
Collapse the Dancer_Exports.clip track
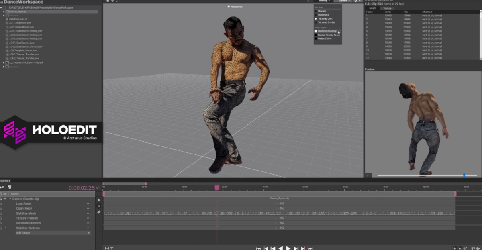(10, 199)
